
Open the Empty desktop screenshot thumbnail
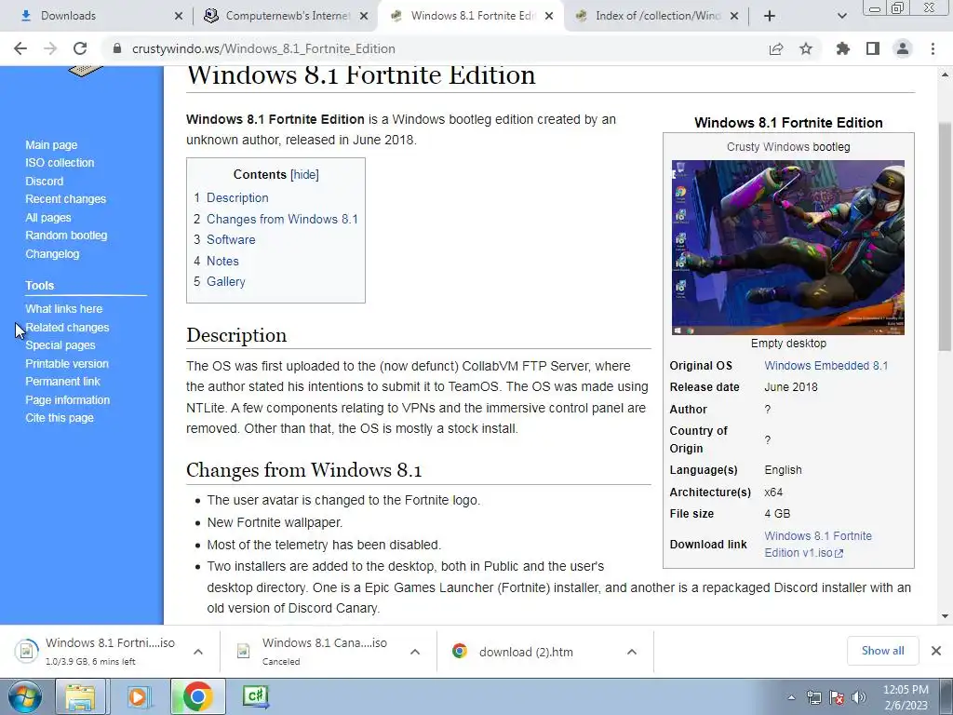tap(787, 248)
